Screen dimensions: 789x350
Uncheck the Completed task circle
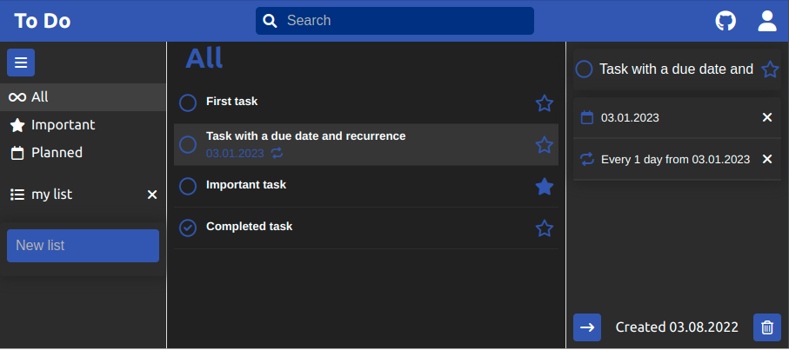pos(188,228)
